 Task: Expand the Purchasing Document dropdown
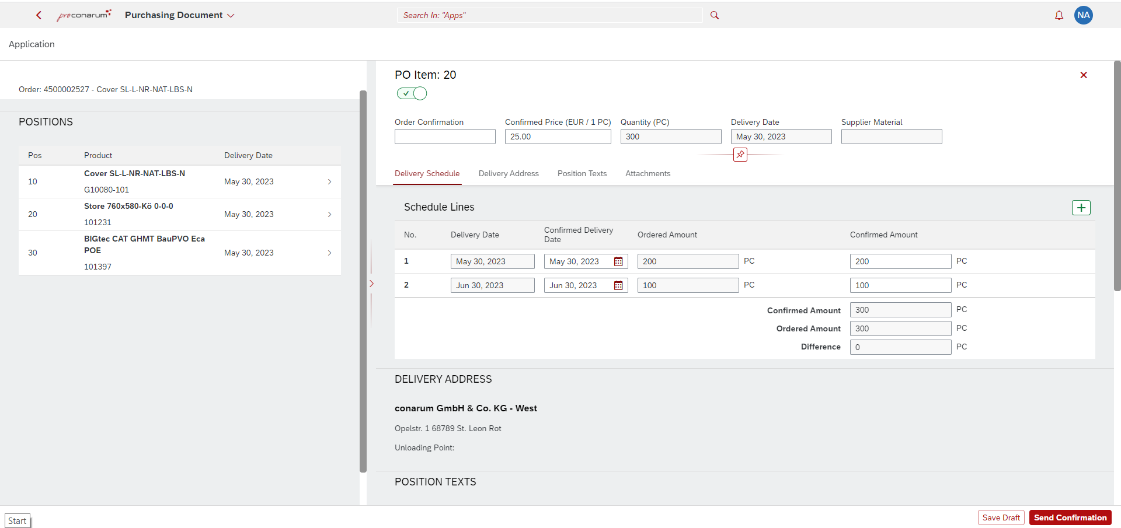pyautogui.click(x=231, y=16)
